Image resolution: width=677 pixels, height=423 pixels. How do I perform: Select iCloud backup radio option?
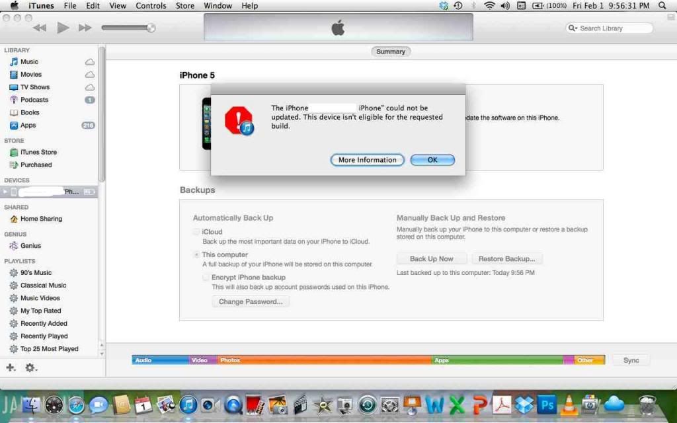tap(196, 232)
